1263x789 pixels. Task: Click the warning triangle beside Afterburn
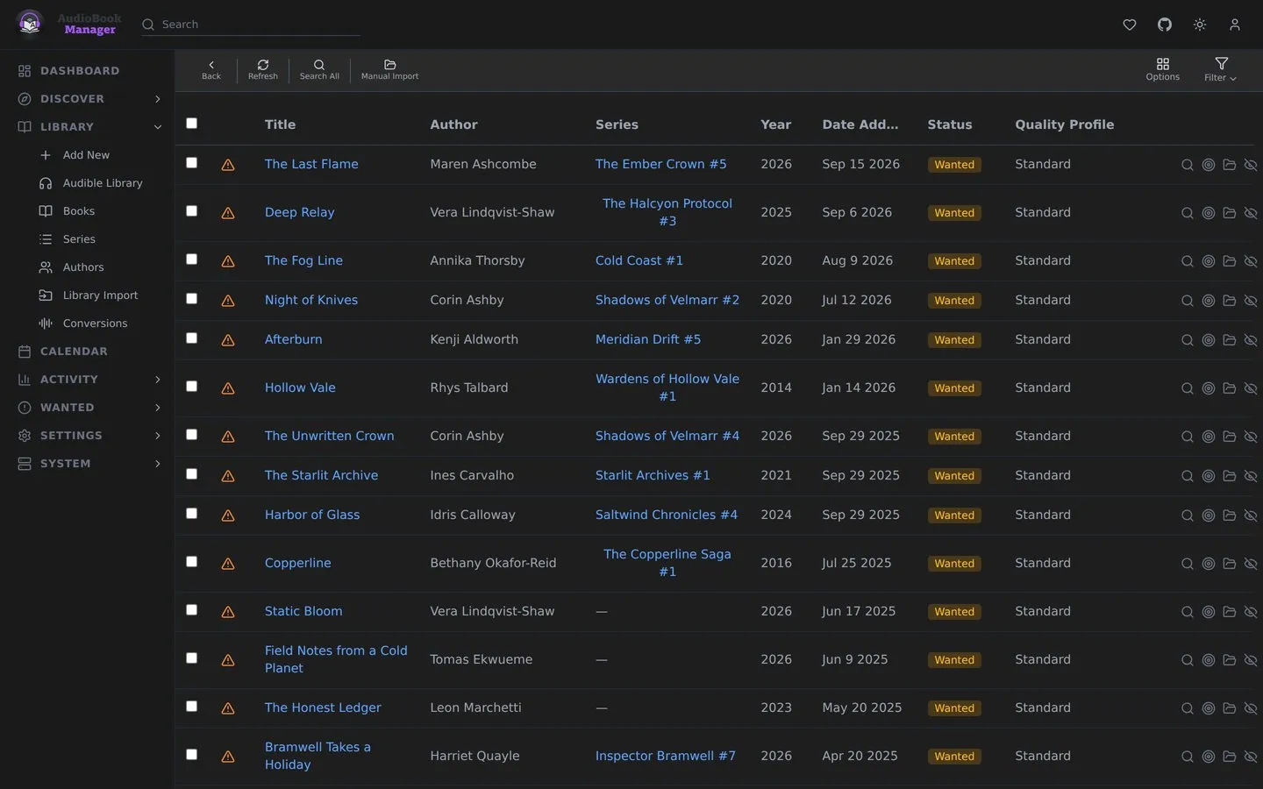coord(228,340)
